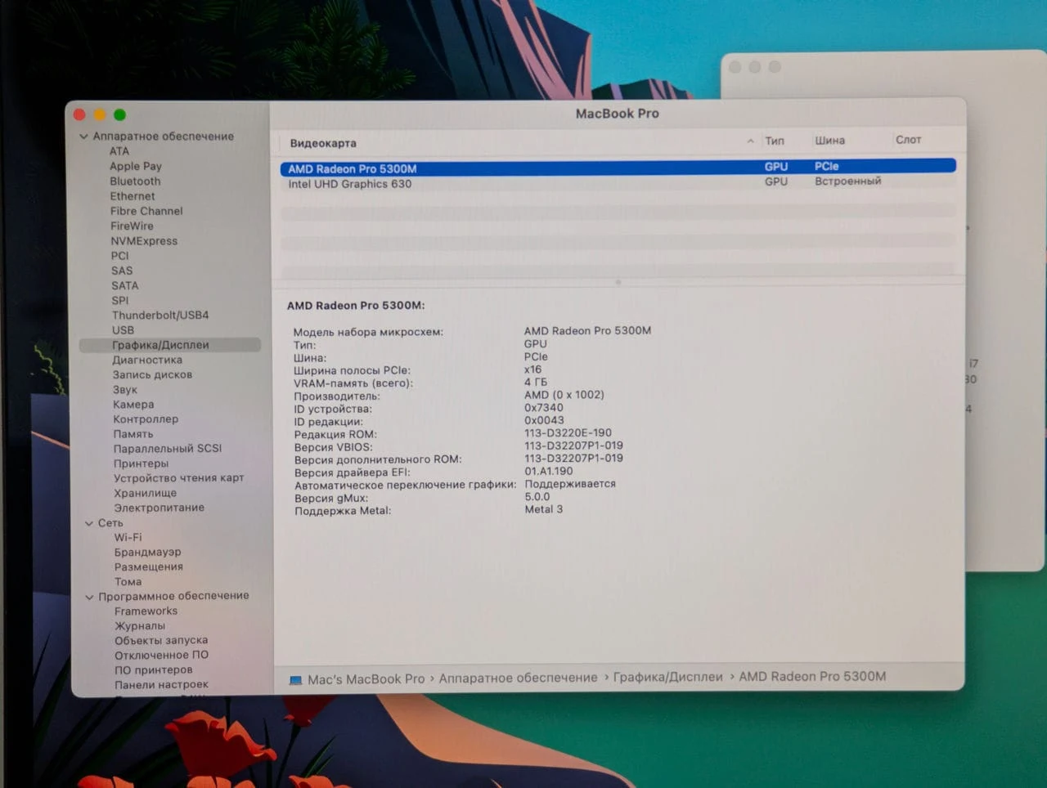The height and width of the screenshot is (788, 1047).
Task: Select Электропитание in the sidebar
Action: [159, 508]
